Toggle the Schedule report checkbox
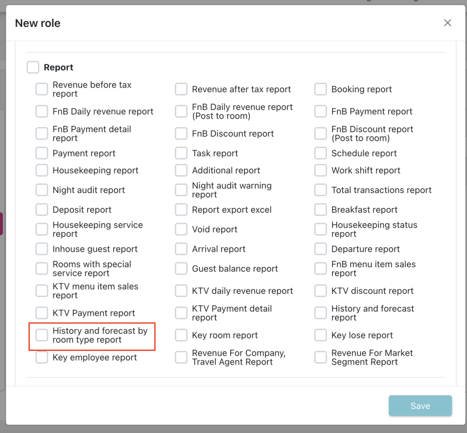 321,153
